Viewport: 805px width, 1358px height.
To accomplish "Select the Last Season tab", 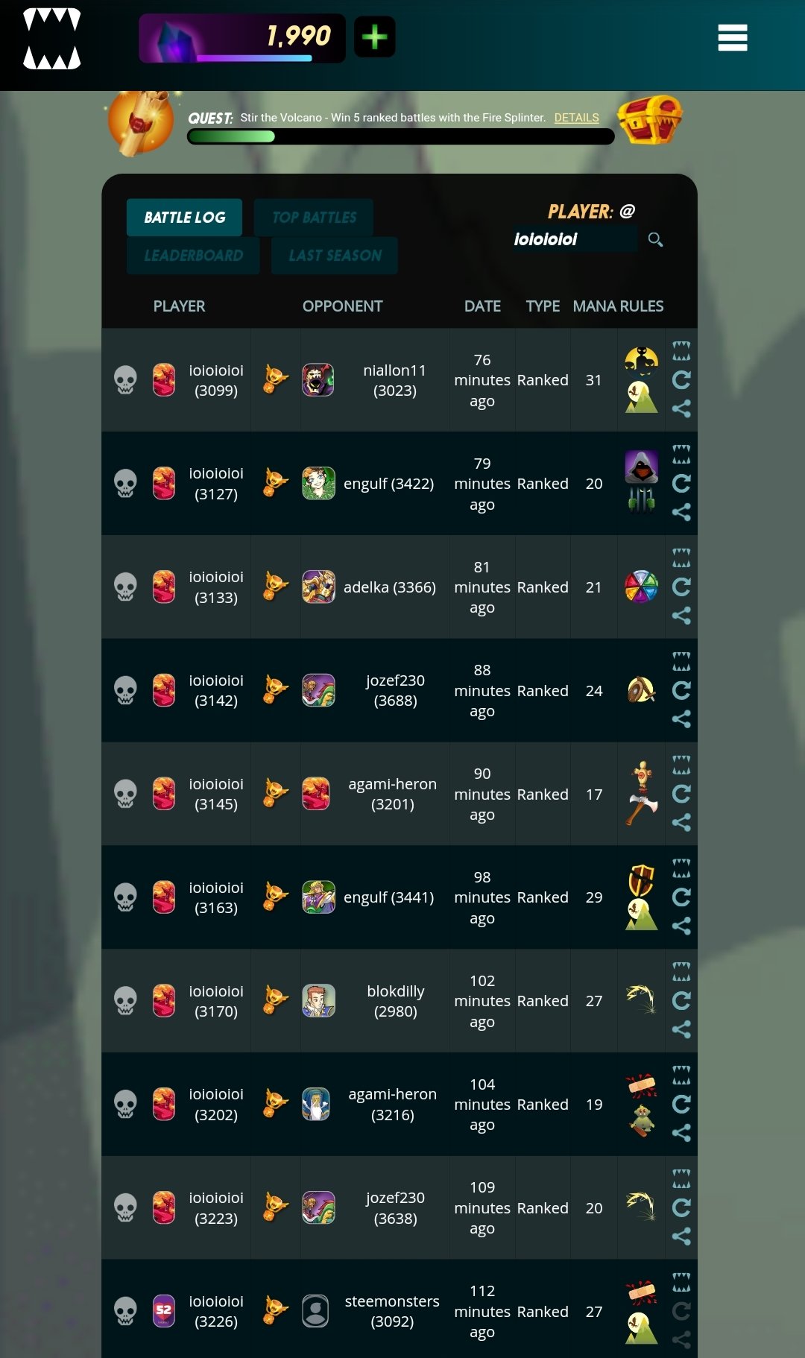I will tap(335, 256).
